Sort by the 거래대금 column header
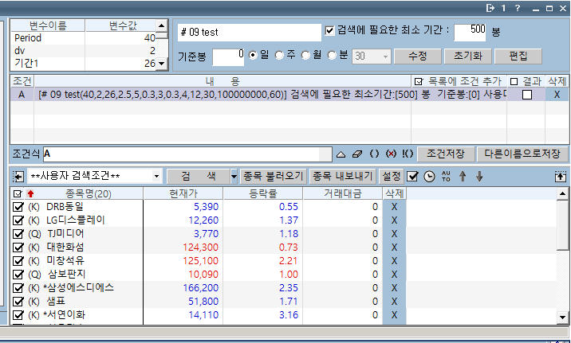 343,193
